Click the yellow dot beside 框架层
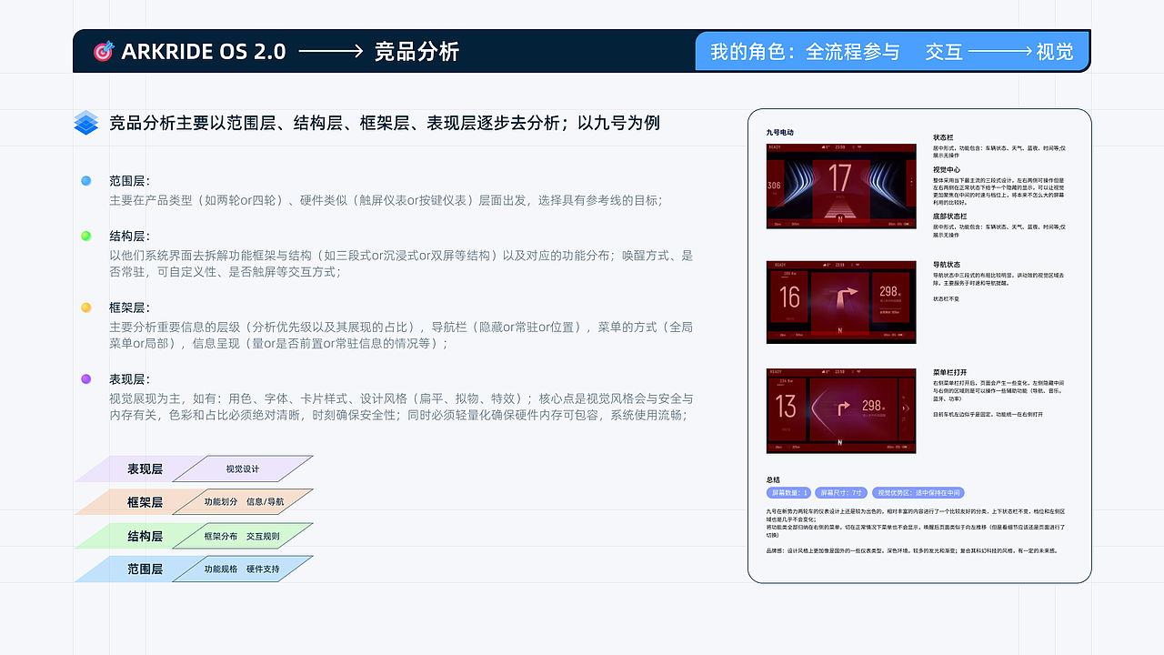The image size is (1164, 655). 86,309
